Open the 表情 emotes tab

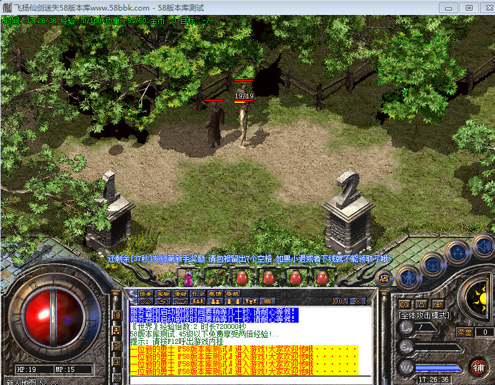pos(215,293)
